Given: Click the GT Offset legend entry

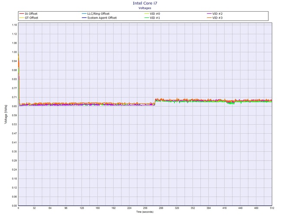Looking at the screenshot, I should coord(29,18).
